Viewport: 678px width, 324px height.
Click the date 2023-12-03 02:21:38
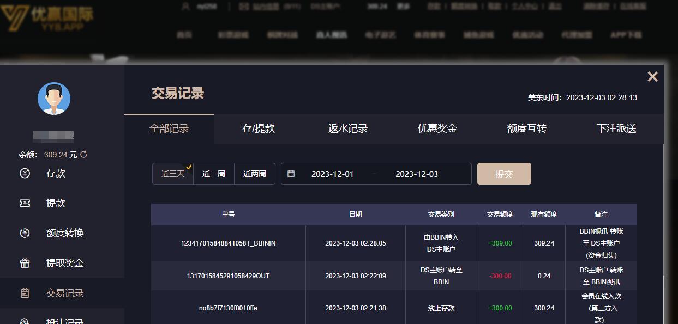tap(356, 308)
